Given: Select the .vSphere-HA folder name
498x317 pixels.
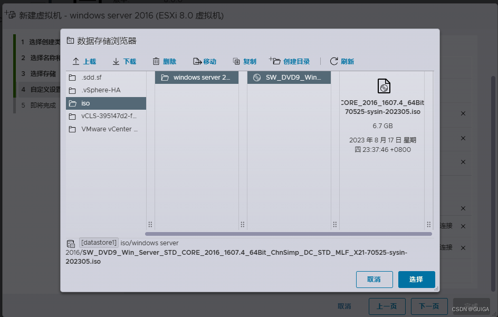Looking at the screenshot, I should tap(101, 90).
